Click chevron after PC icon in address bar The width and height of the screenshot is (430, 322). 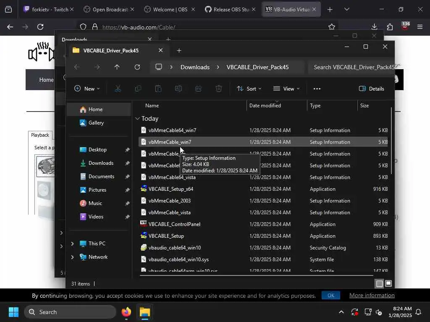171,67
